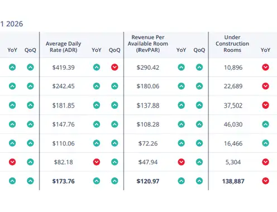Click RevPAR QoQ up arrow in $47.94 row
The image size is (277, 212).
click(x=199, y=162)
